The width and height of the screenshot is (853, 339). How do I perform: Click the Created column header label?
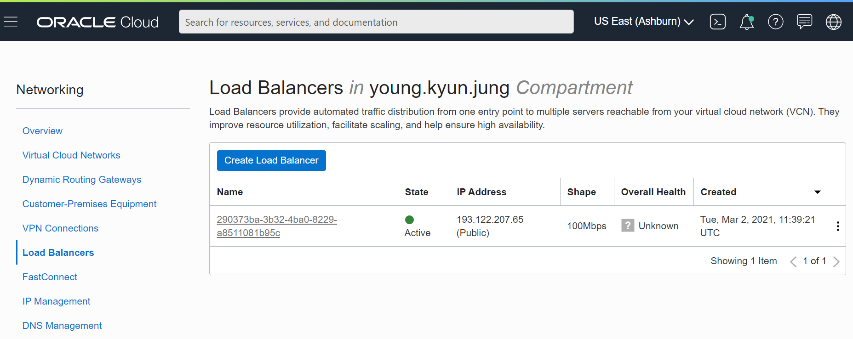coord(718,192)
